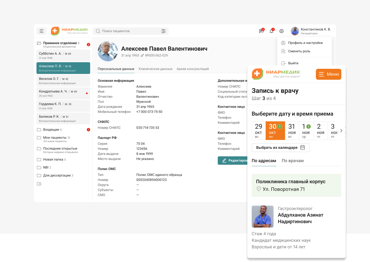This screenshot has width=370, height=262.
Task: Open Для диссертации folder
Action: click(63, 175)
